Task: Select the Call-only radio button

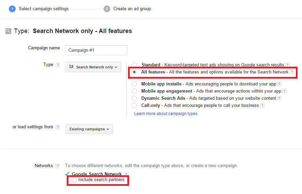Action: 134,106
